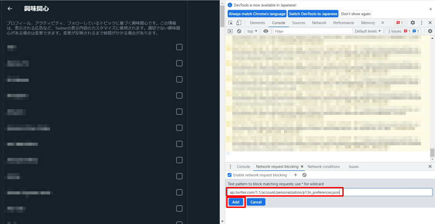
Task: Close the bottom drawer panel
Action: [x=430, y=167]
